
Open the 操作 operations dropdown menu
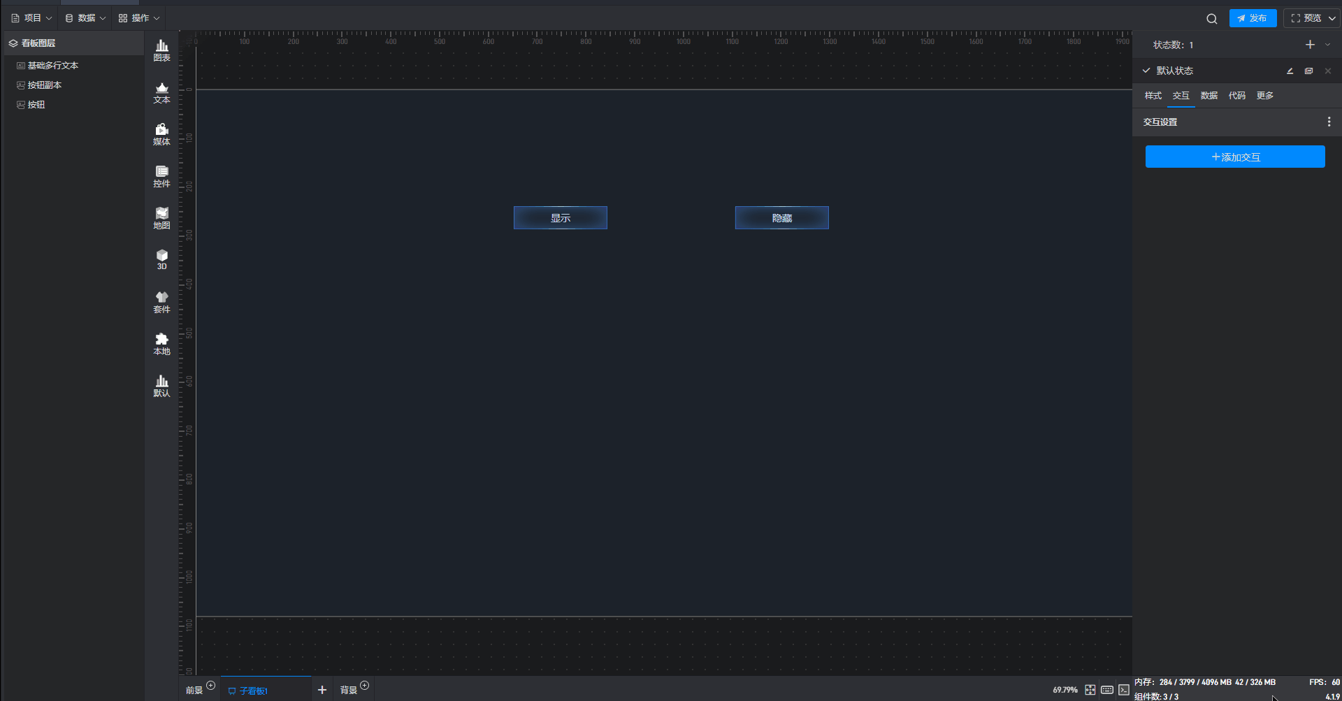click(x=139, y=18)
